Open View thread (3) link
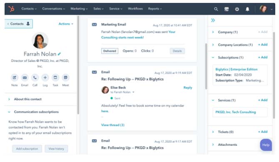This screenshot has height=162, width=279. (x=113, y=125)
